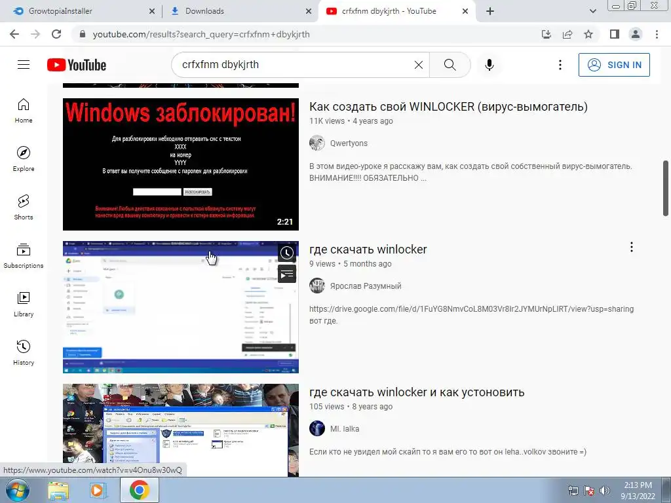Select the crfxfnm dbykjrth YouTube tab

tap(396, 11)
